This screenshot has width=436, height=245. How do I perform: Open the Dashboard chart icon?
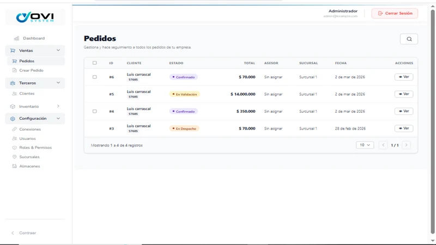click(x=17, y=38)
